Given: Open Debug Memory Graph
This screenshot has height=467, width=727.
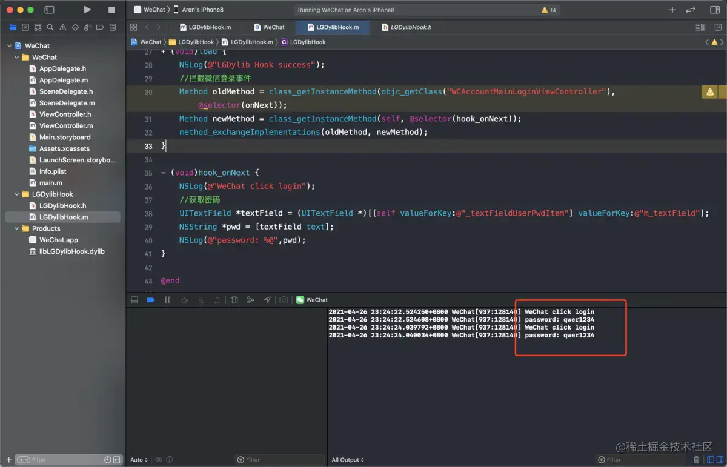Looking at the screenshot, I should tap(251, 300).
